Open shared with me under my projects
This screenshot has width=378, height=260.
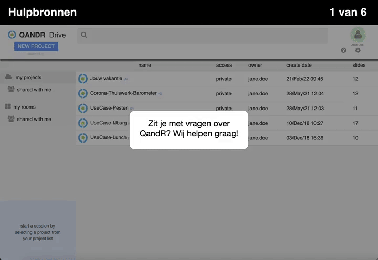[34, 90]
